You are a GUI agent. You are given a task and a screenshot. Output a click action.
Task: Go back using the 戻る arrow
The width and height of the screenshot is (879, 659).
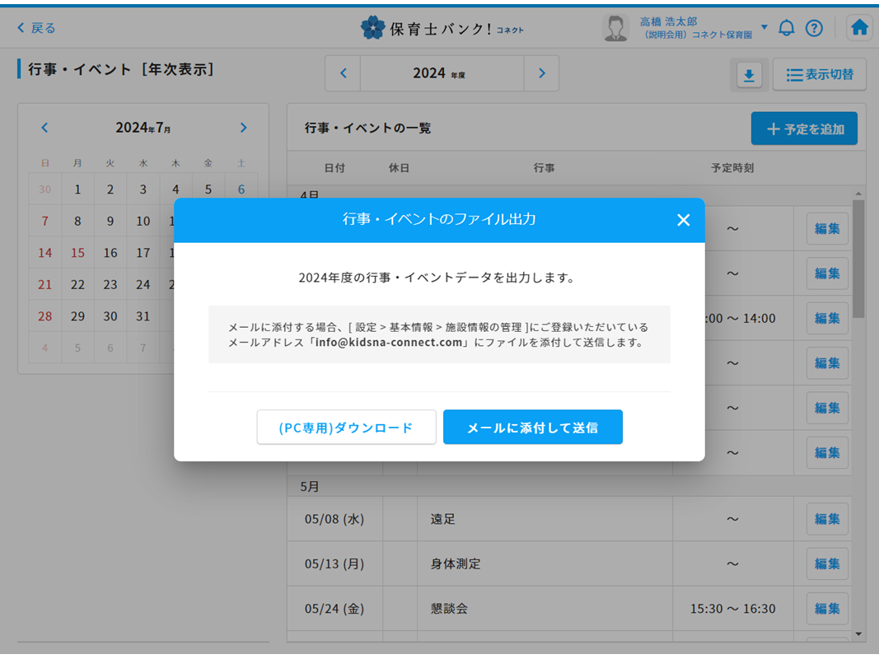tap(36, 28)
